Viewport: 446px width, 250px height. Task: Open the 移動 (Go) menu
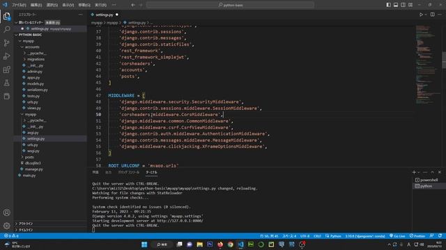click(x=84, y=5)
